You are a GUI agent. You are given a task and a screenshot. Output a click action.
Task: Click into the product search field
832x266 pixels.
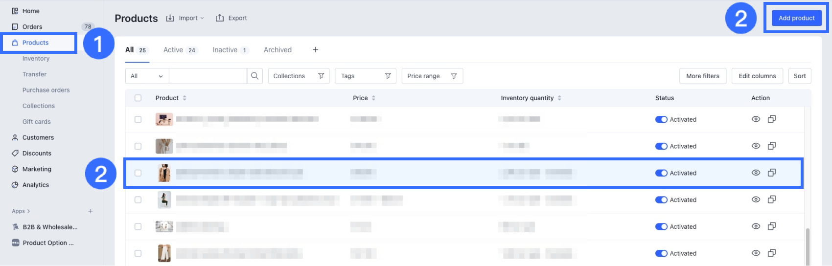[208, 76]
